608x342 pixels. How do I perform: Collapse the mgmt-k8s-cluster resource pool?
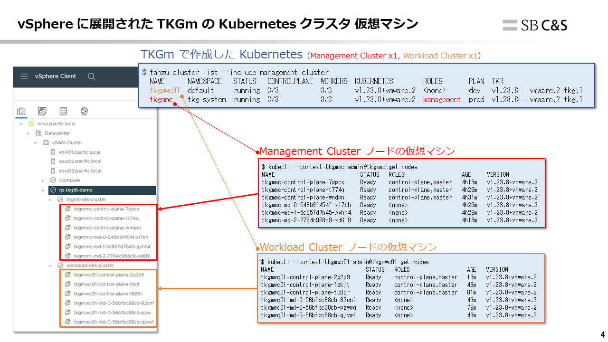click(49, 199)
